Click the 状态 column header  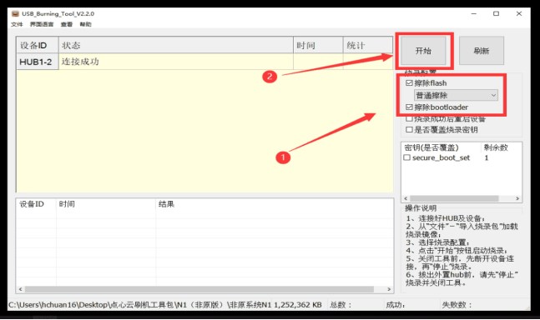click(176, 45)
